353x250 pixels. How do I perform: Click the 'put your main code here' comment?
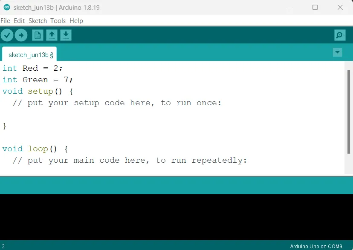click(130, 161)
